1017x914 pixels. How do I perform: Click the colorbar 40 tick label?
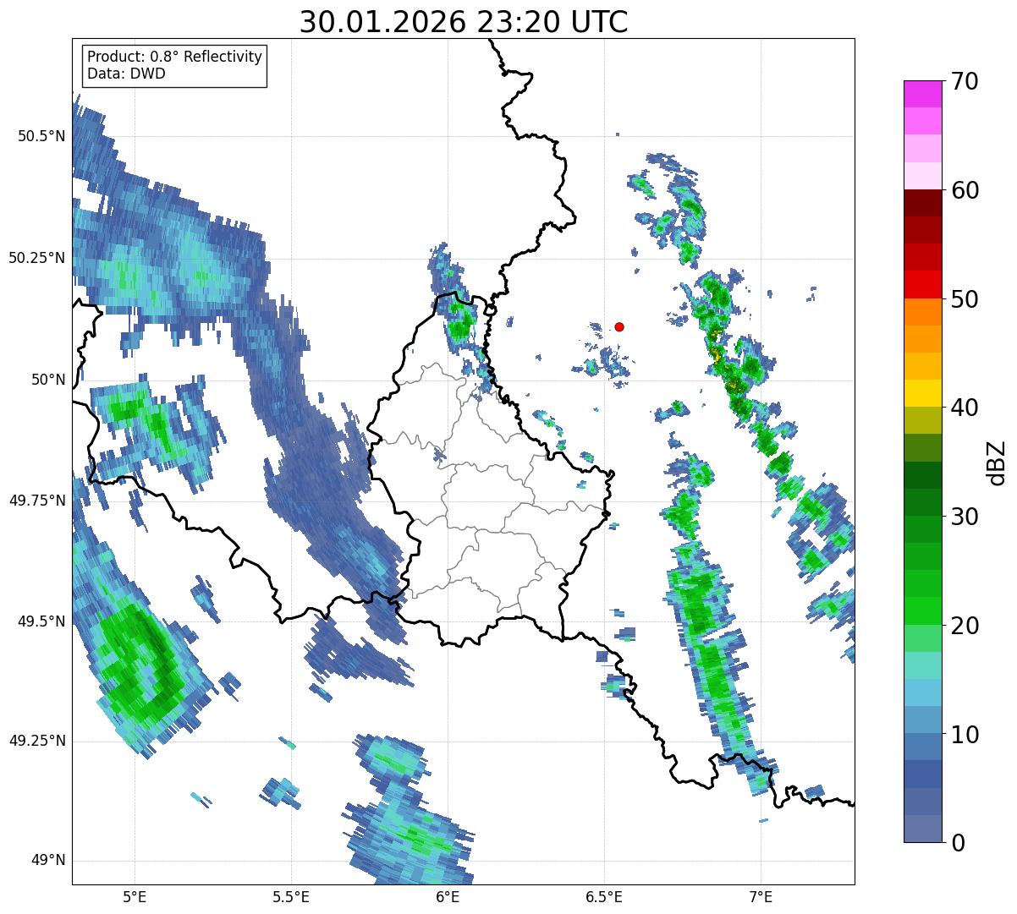[x=965, y=408]
